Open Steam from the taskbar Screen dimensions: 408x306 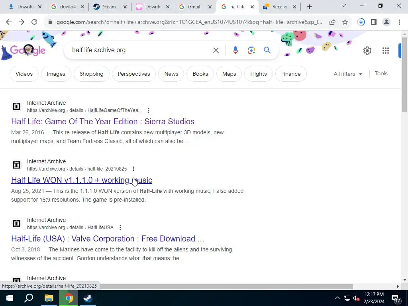pos(88,298)
